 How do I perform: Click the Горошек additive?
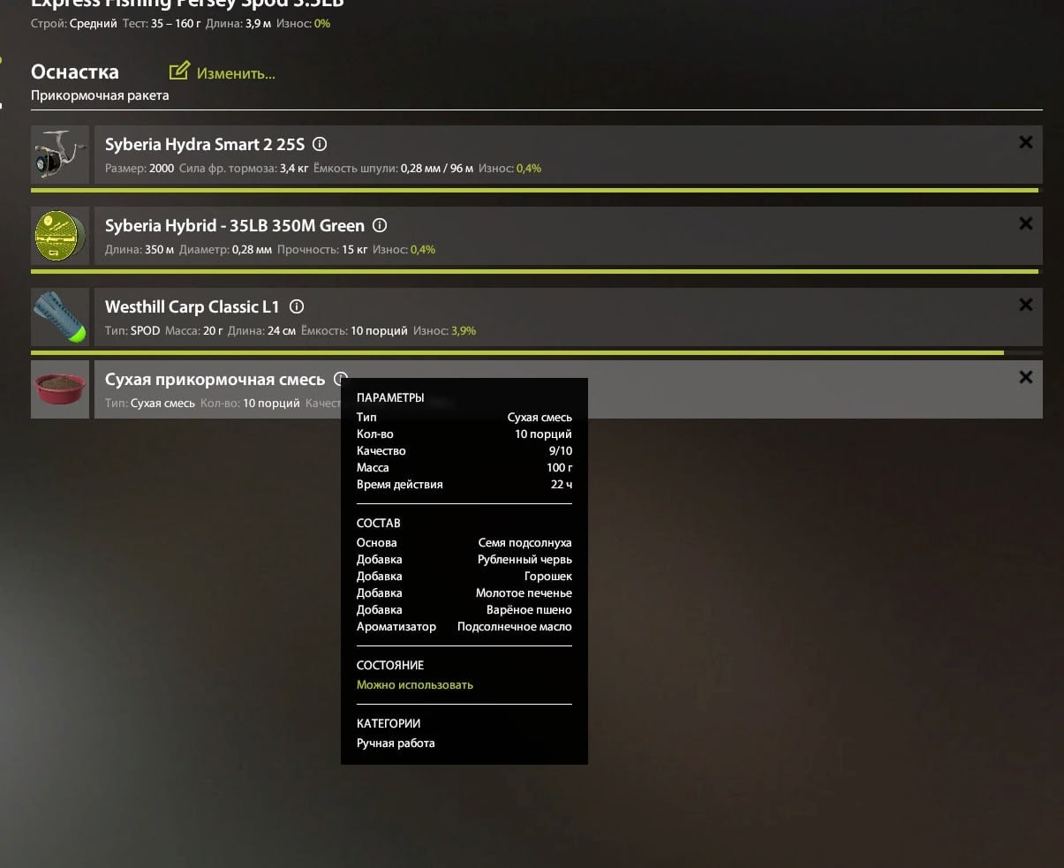click(x=547, y=576)
